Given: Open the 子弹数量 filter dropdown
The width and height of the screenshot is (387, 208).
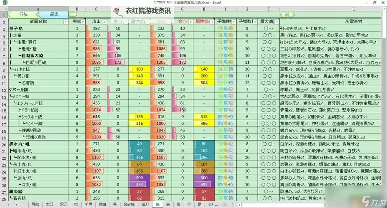Looking at the screenshot, I should [x=255, y=22].
